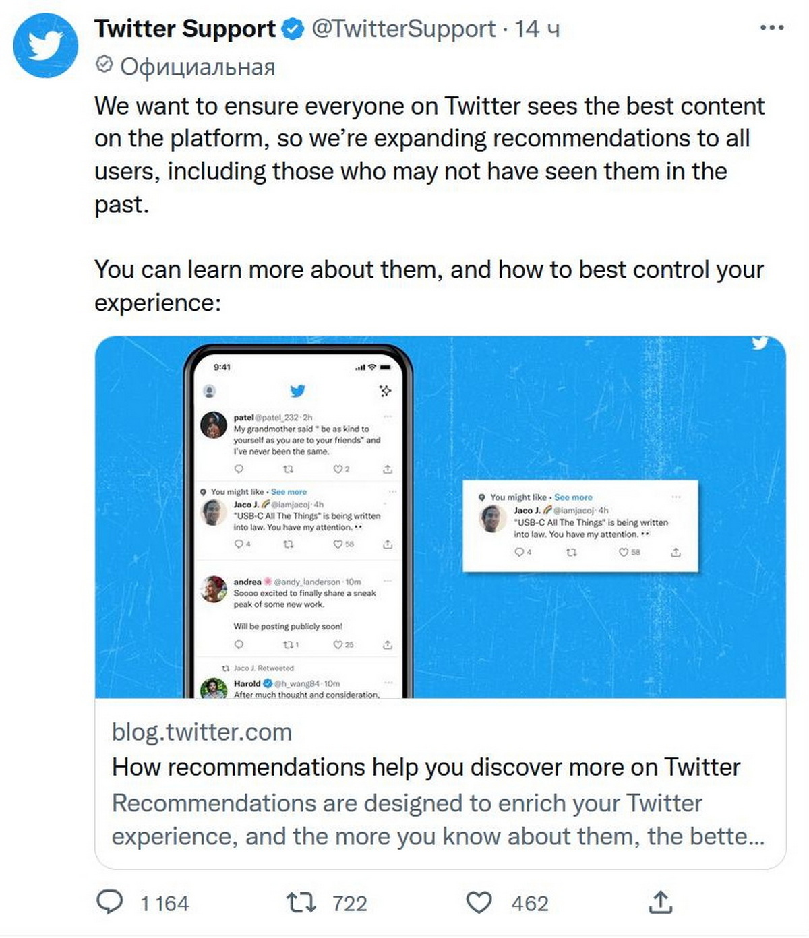Click the 14 ч timestamp
This screenshot has height=938, width=809.
coord(537,29)
